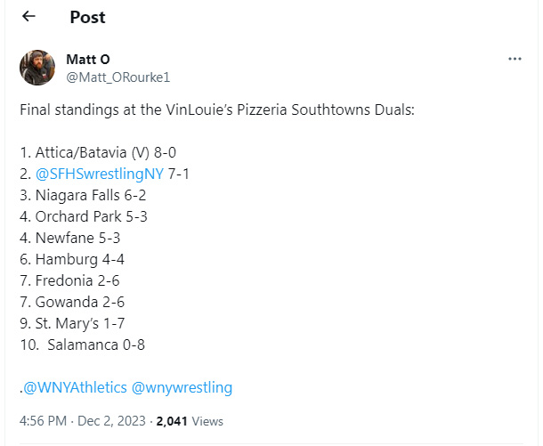Click the back arrow icon
The width and height of the screenshot is (543, 446).
[x=28, y=17]
